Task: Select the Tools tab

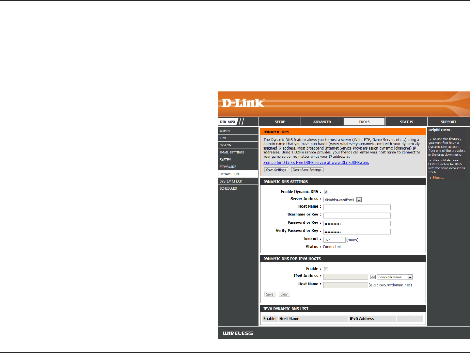Action: coord(364,122)
